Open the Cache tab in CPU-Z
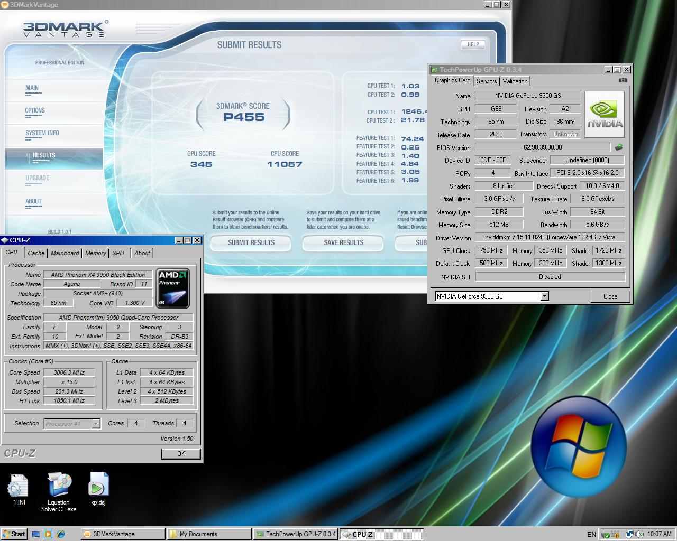This screenshot has height=541, width=677. tap(36, 253)
